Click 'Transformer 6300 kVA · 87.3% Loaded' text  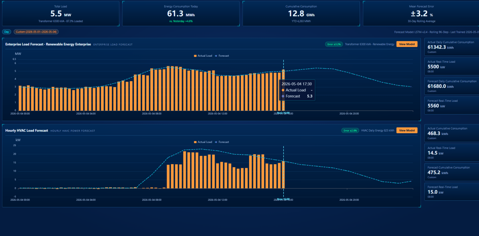61,21
